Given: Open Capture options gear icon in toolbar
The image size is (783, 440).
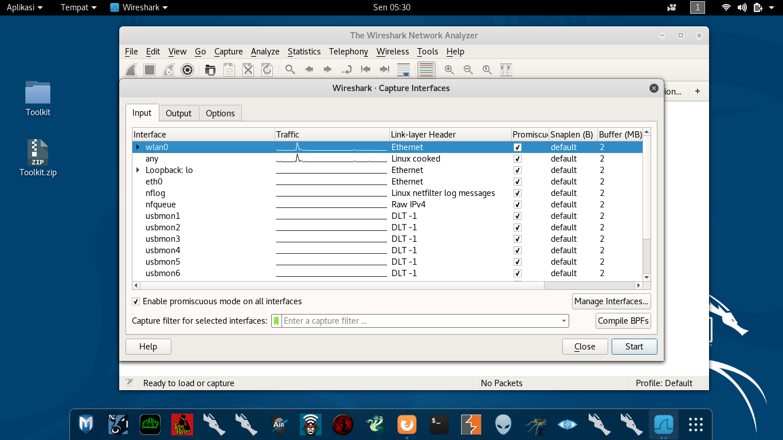Looking at the screenshot, I should pos(187,70).
